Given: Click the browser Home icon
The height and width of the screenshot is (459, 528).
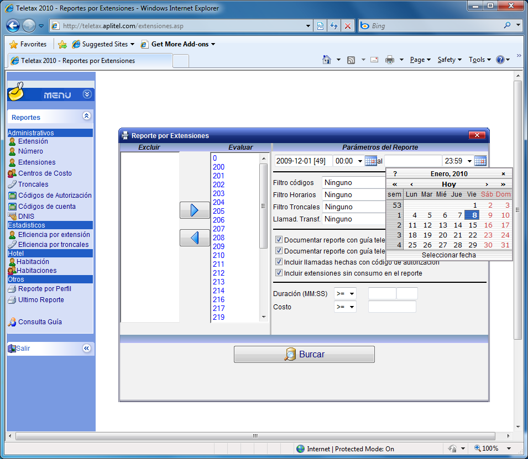Looking at the screenshot, I should point(327,60).
